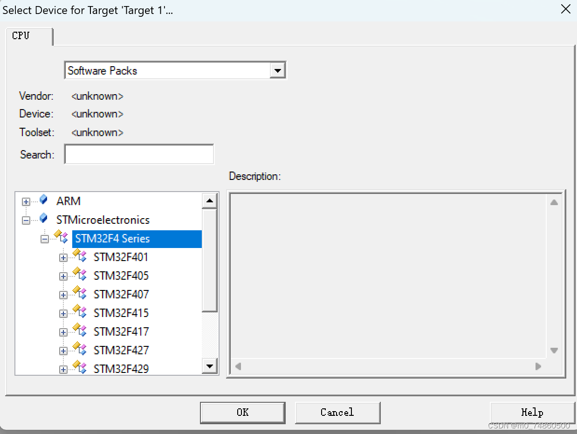This screenshot has height=434, width=577.
Task: Expand the STM32F417 subfamily
Action: 63,332
